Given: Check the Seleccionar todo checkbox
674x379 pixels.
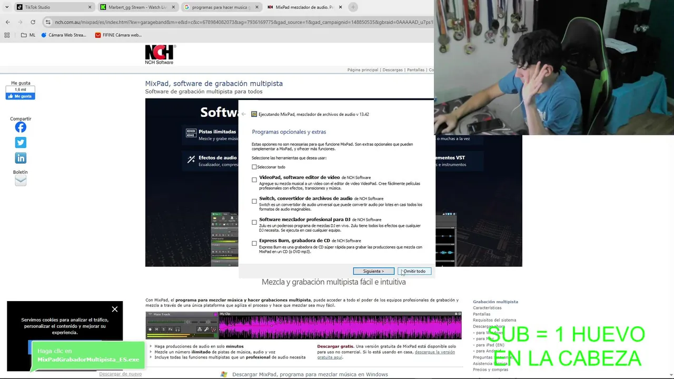Looking at the screenshot, I should [x=254, y=167].
